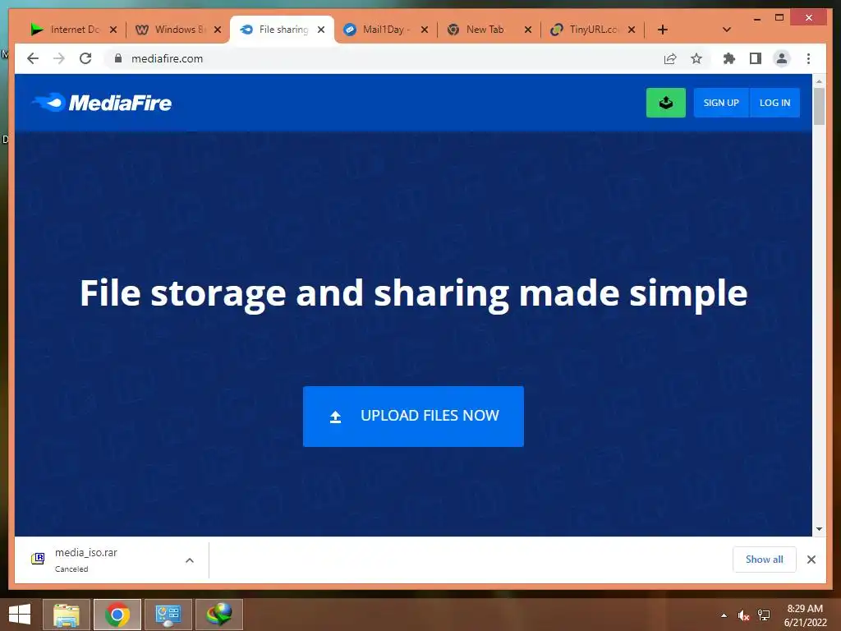Click the muted volume tray icon
Viewport: 841px width, 631px height.
pos(742,615)
